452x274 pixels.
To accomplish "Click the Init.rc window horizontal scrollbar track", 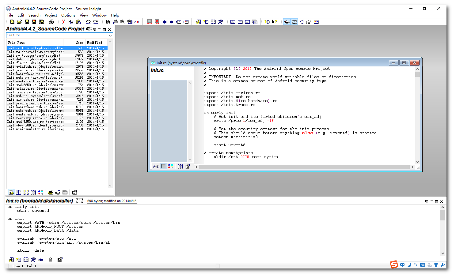I will pos(304,167).
